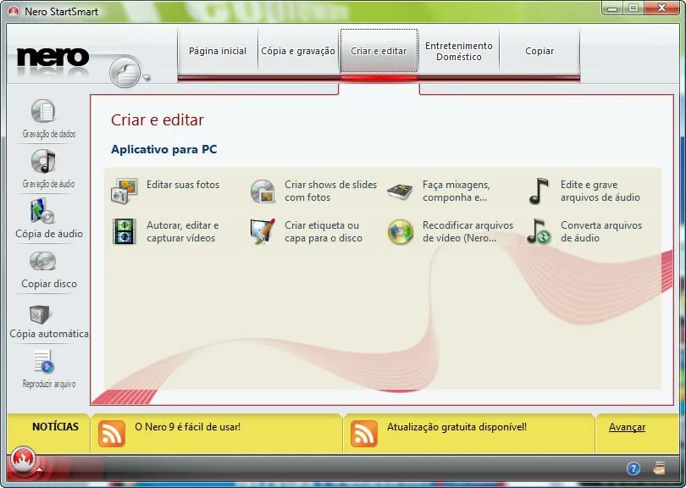The height and width of the screenshot is (488, 686).
Task: Open Gravação de dados disc icon
Action: 43,111
